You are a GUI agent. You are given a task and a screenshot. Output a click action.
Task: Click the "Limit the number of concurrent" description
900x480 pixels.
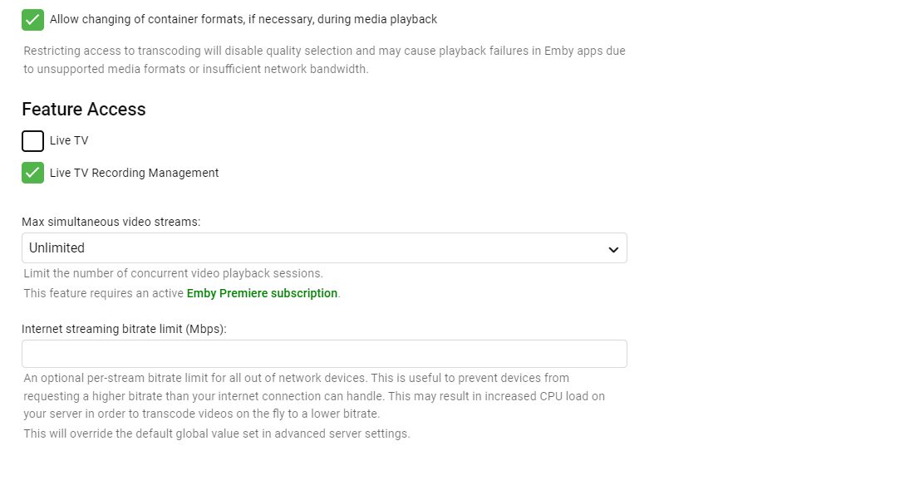[x=173, y=273]
